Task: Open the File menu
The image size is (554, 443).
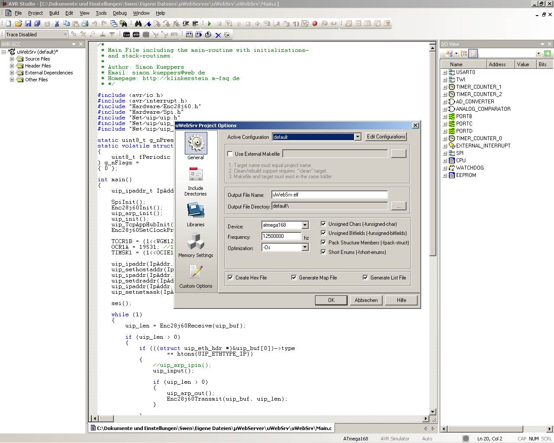Action: [18, 13]
